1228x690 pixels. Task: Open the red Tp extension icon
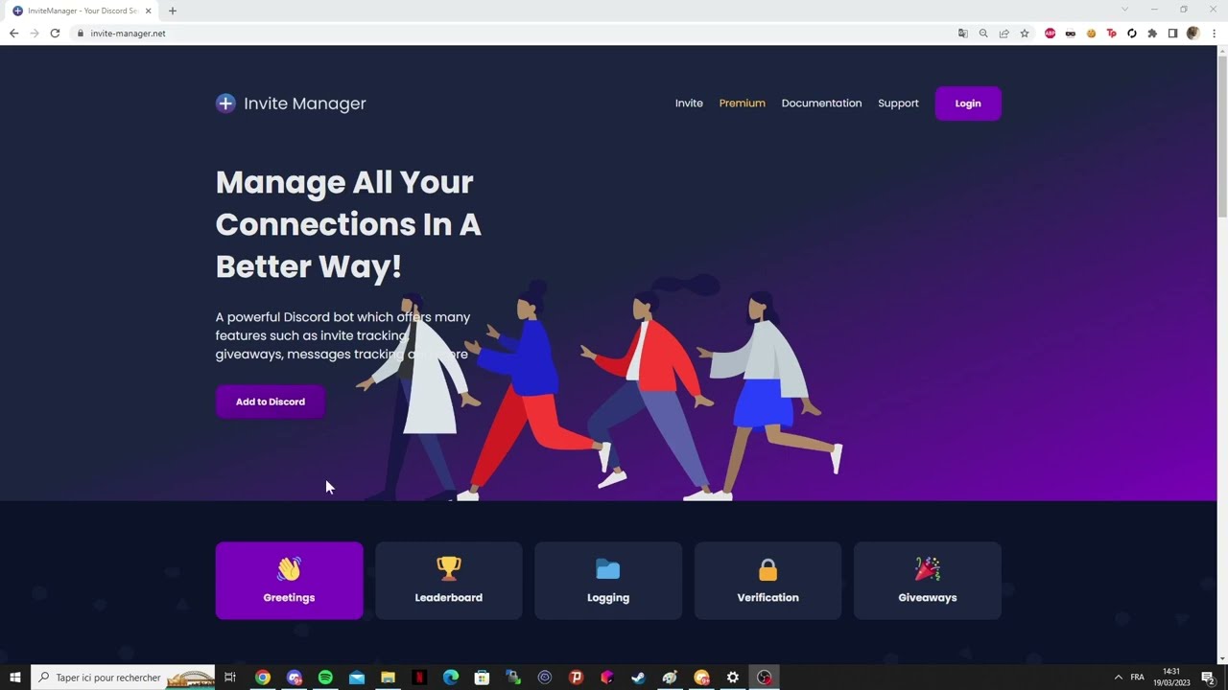pos(1112,34)
